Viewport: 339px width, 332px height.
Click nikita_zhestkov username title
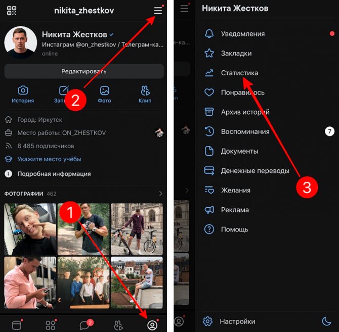(84, 11)
